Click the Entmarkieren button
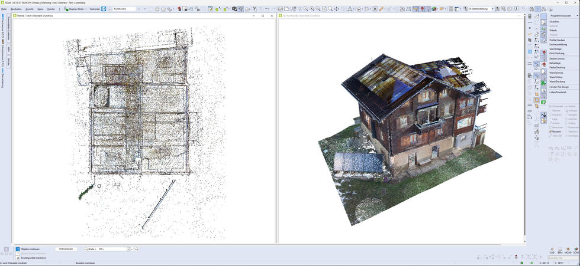580x266 pixels. pyautogui.click(x=66, y=249)
